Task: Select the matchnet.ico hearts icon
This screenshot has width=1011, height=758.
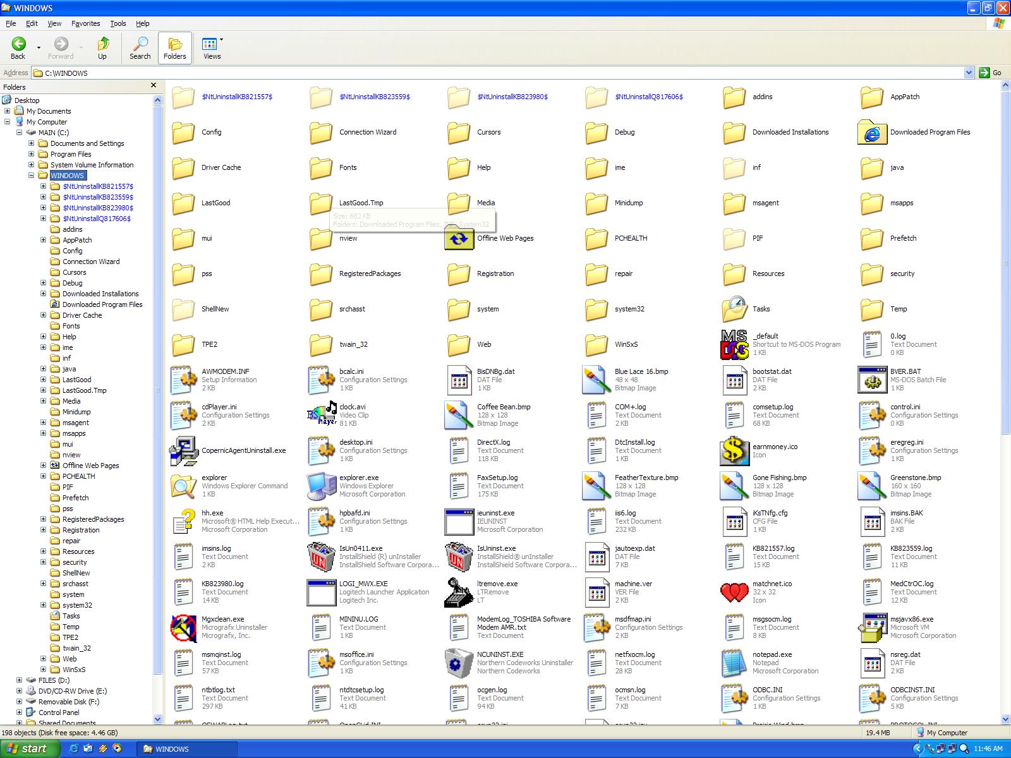Action: (734, 592)
